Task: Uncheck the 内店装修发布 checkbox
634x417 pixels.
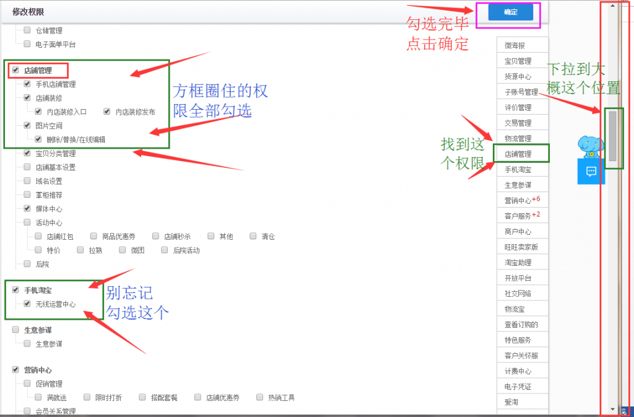Action: click(x=106, y=112)
